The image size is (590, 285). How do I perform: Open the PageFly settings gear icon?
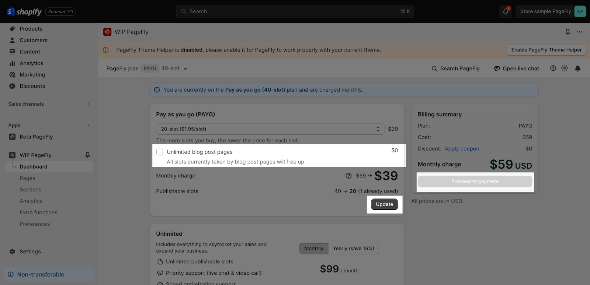[x=565, y=68]
